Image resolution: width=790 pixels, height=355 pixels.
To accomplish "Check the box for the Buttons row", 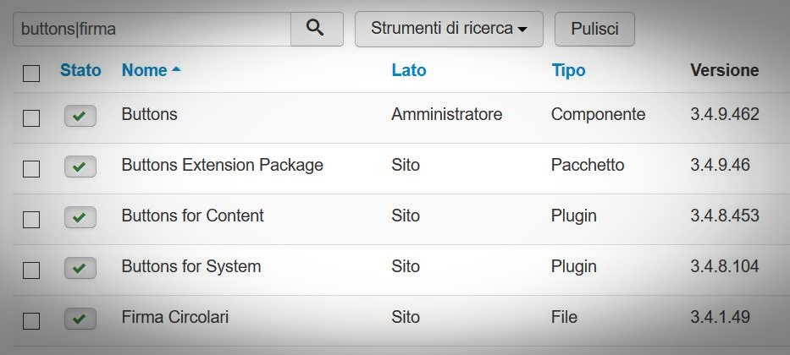I will (x=31, y=118).
